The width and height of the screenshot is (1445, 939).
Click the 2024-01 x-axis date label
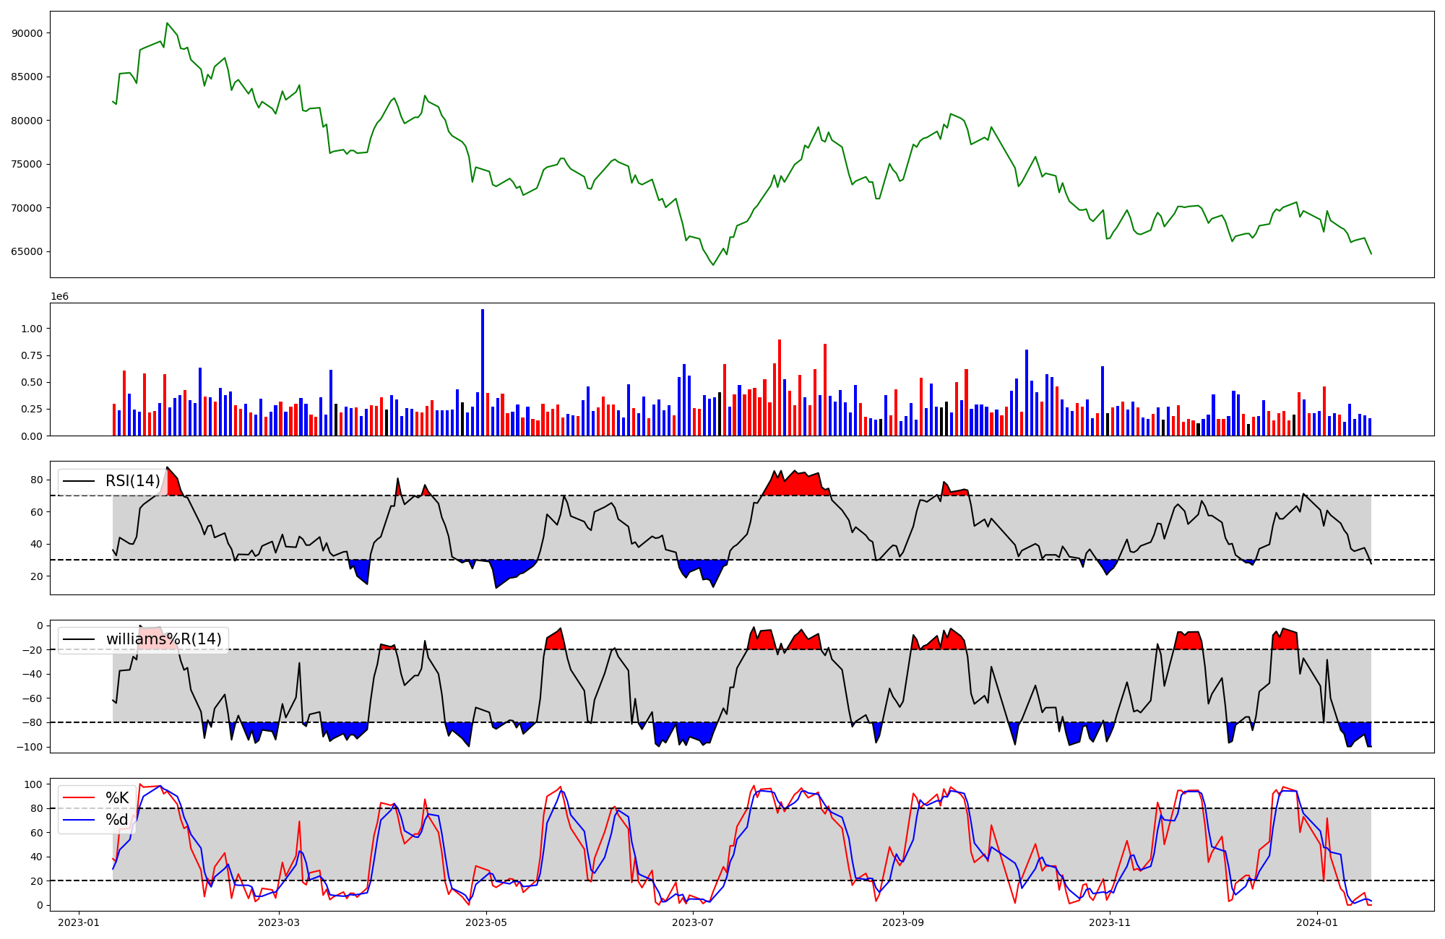(1317, 922)
